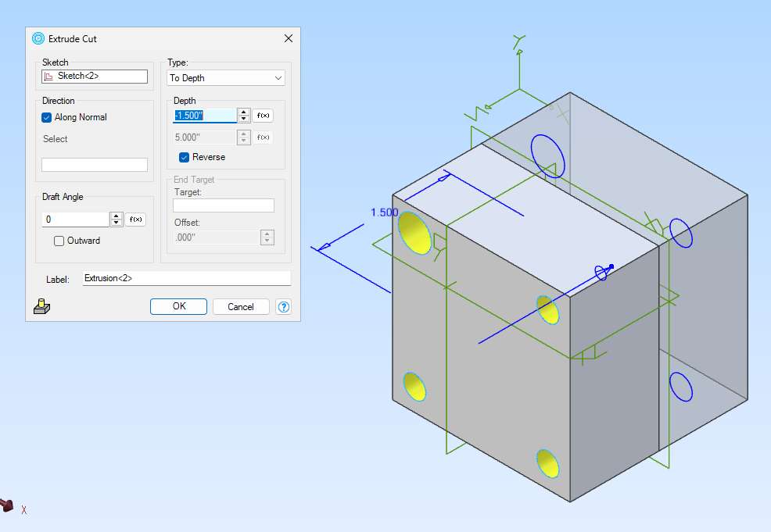The width and height of the screenshot is (771, 532).
Task: Click the X axis indicator at bottom left
Action: [x=23, y=510]
